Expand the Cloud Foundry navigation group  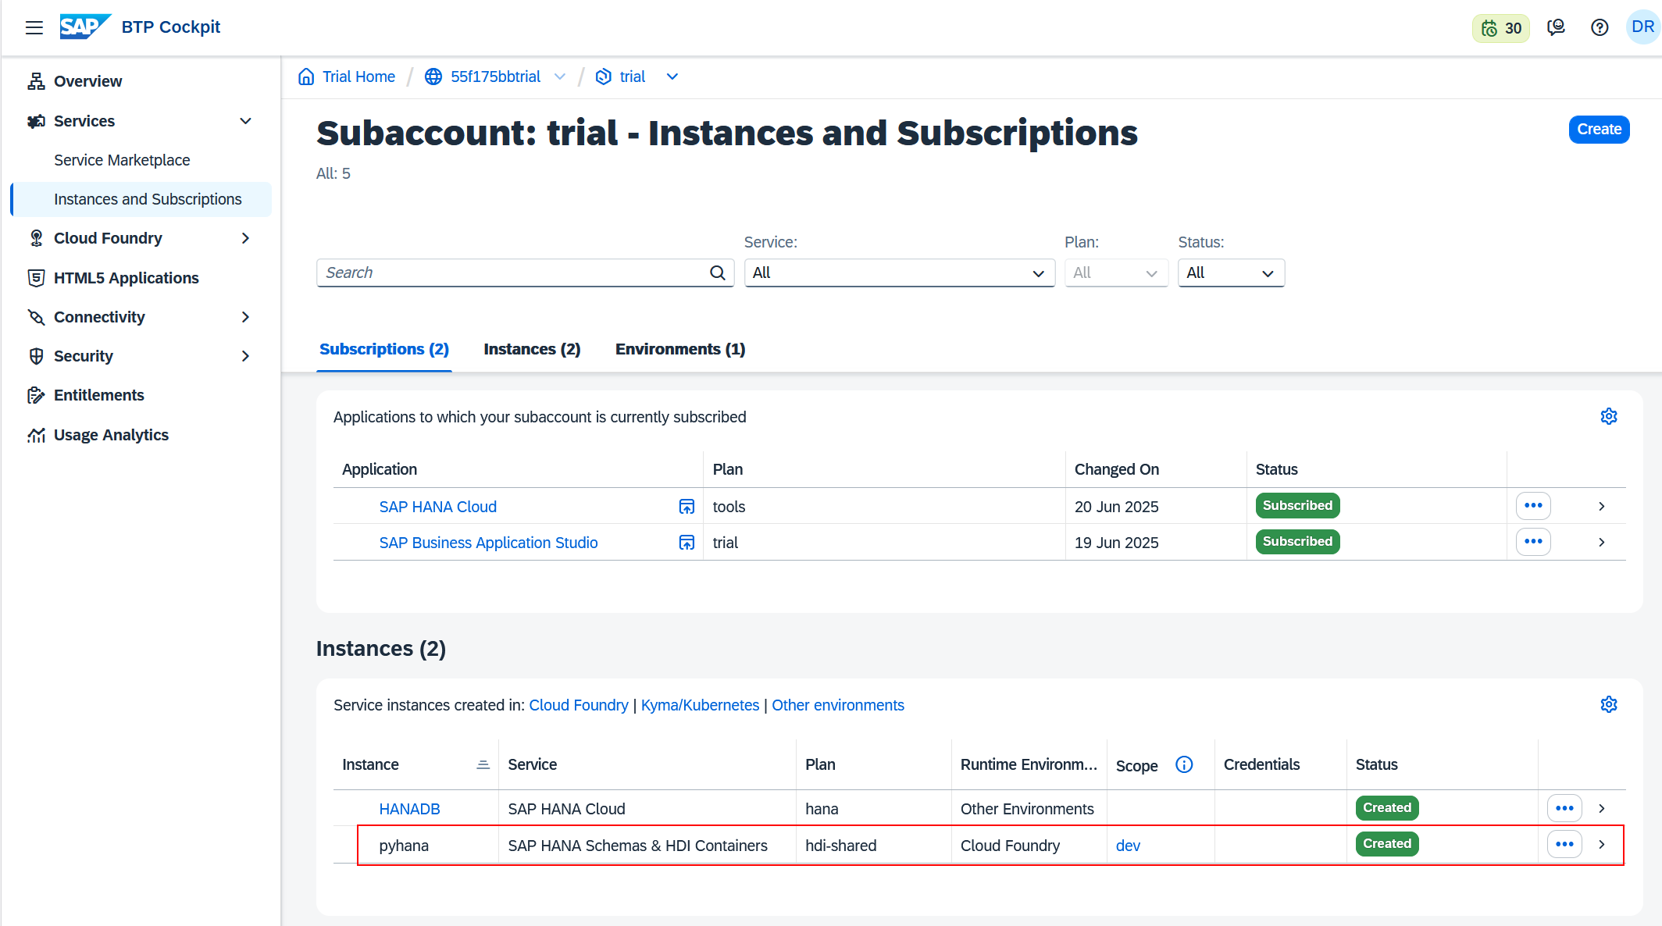point(245,238)
